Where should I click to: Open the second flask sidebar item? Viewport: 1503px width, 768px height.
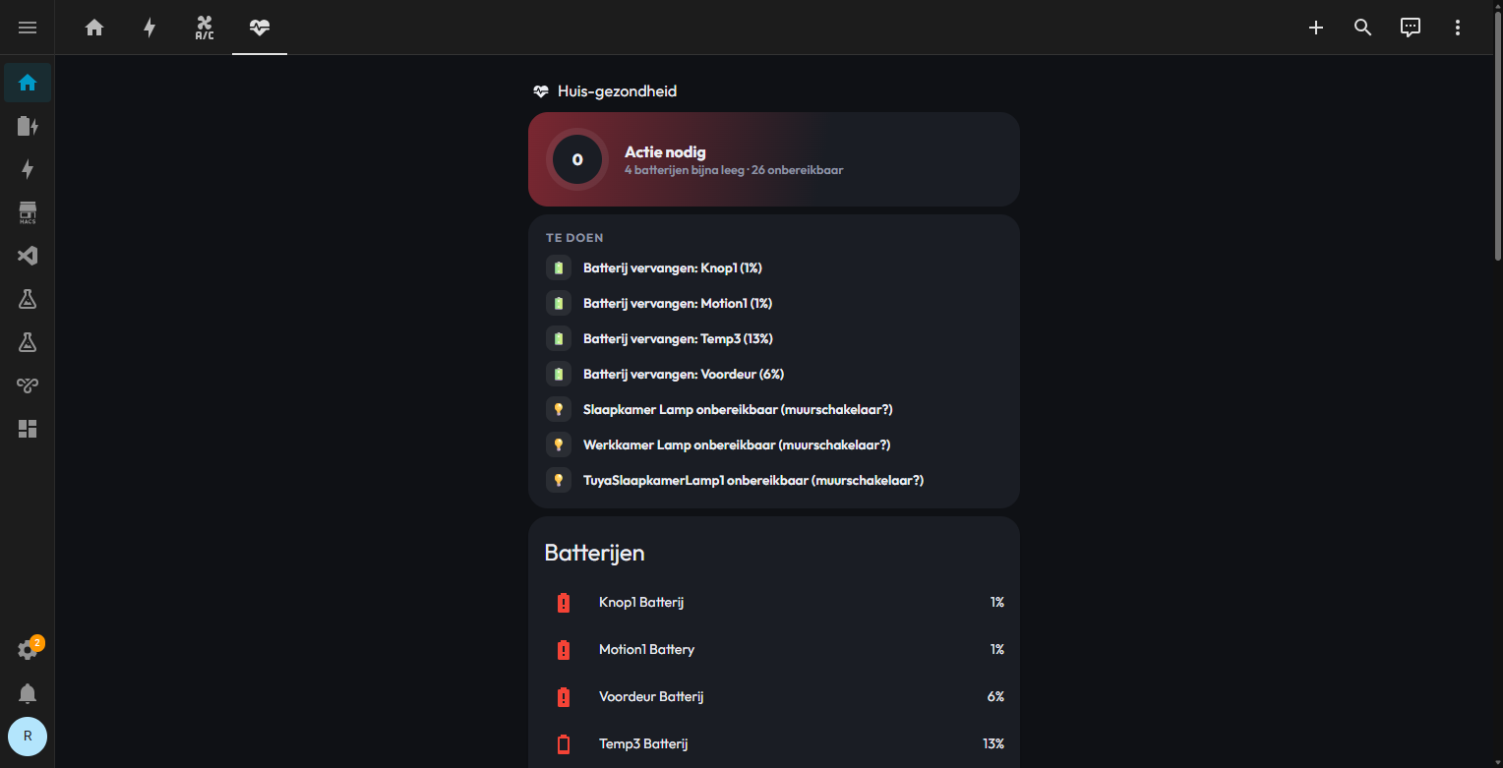28,342
